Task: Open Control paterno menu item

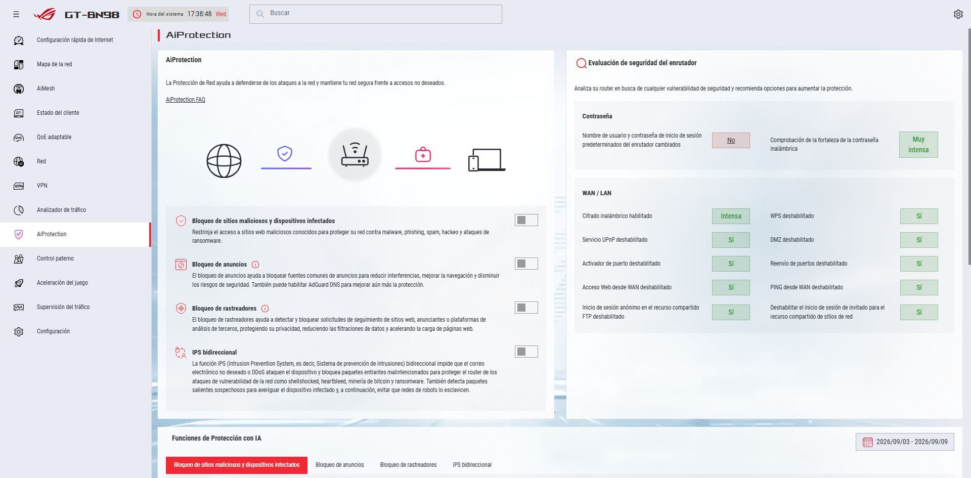Action: pos(75,258)
